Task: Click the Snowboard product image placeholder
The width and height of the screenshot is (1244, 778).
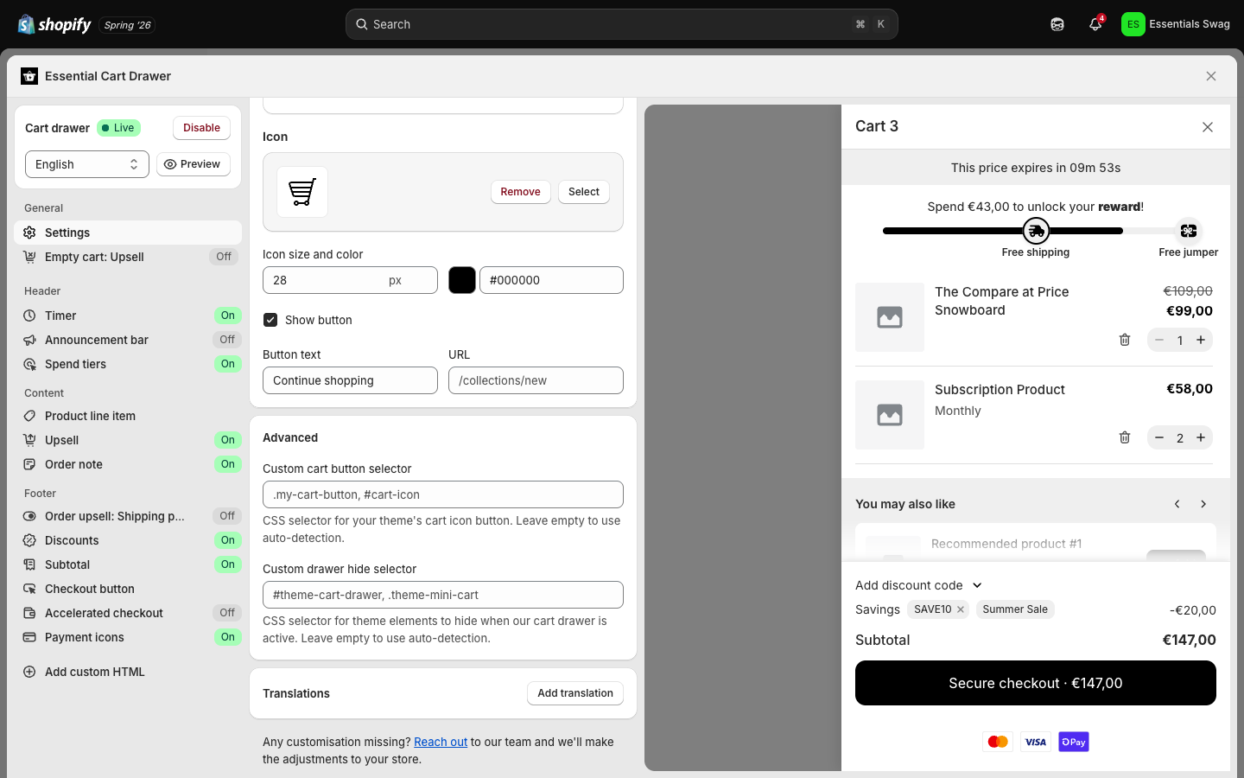Action: [890, 317]
